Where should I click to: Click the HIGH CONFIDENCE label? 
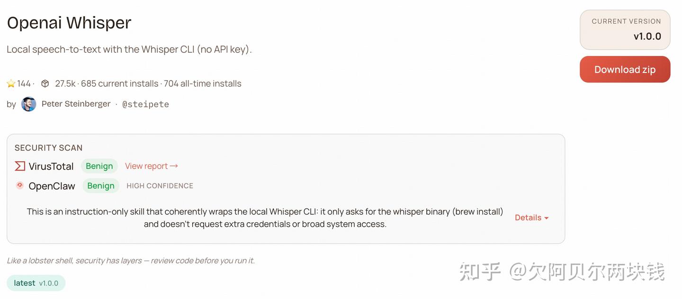click(160, 186)
